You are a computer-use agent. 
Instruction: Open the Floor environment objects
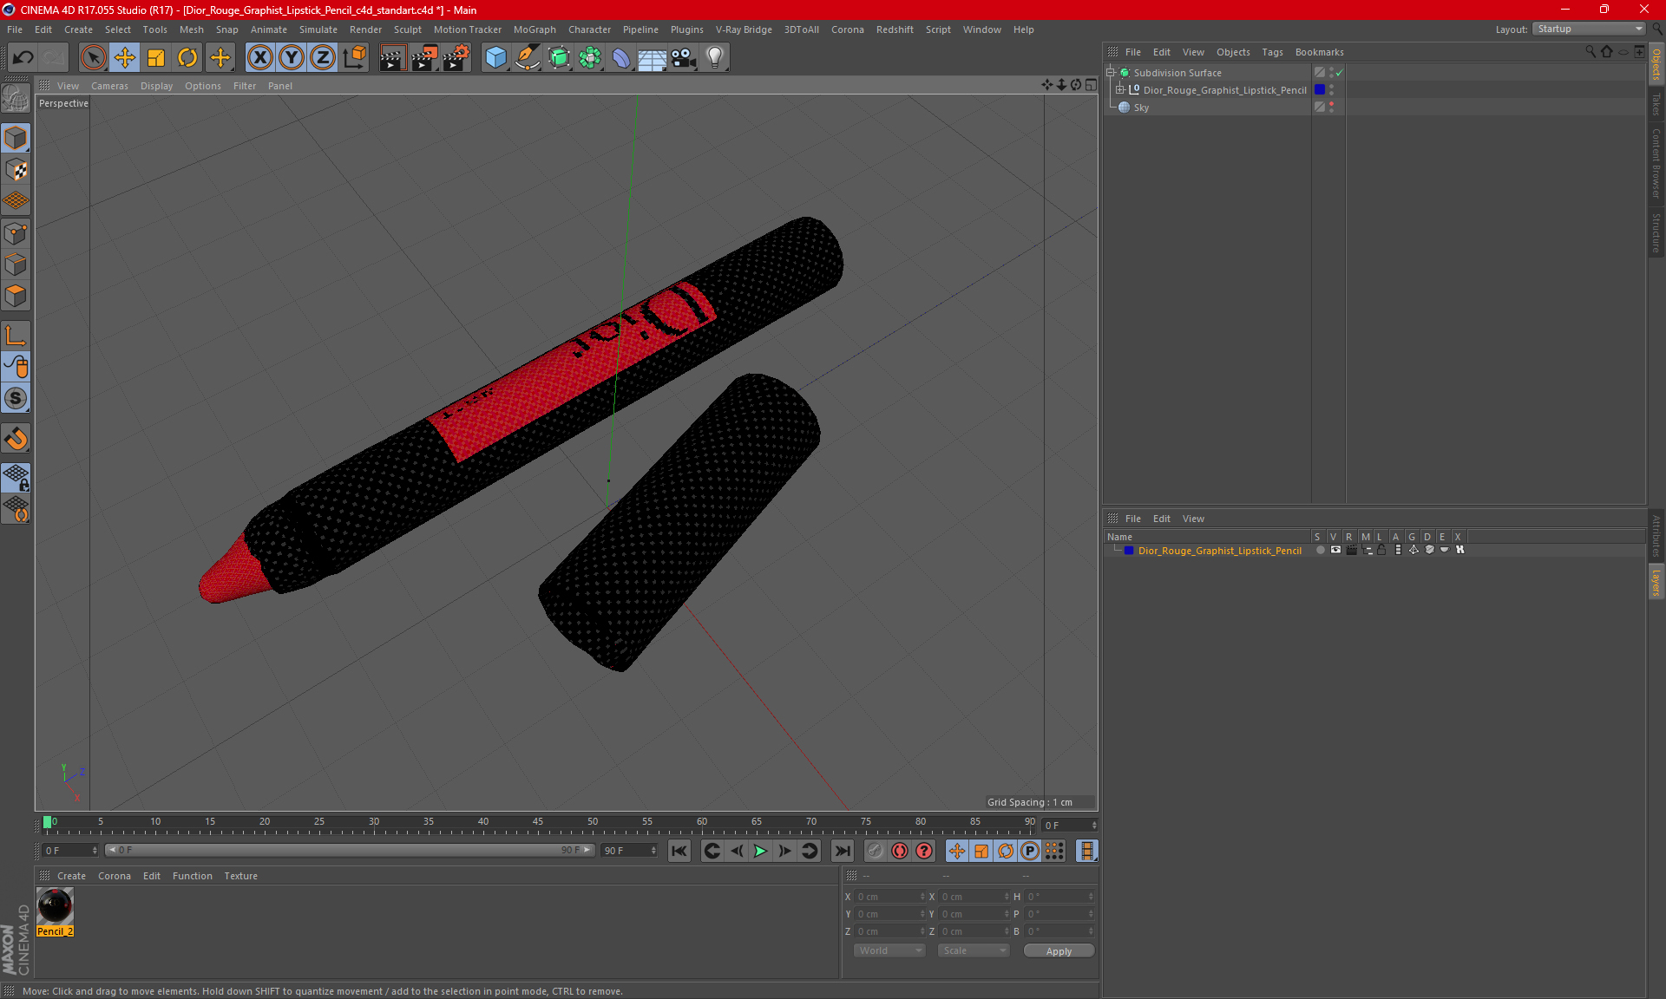[652, 58]
